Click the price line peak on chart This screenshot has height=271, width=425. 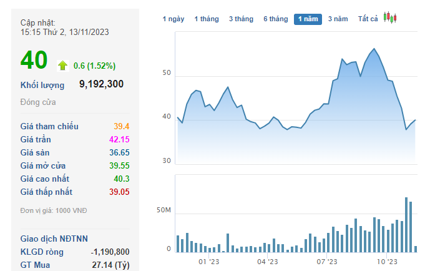pos(374,49)
